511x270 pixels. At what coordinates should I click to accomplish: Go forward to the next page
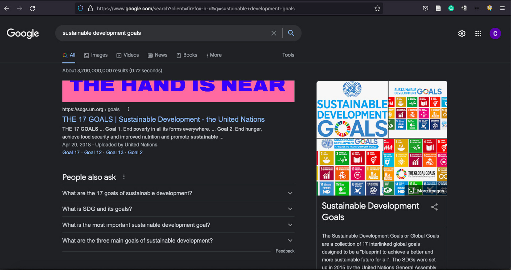pyautogui.click(x=20, y=9)
